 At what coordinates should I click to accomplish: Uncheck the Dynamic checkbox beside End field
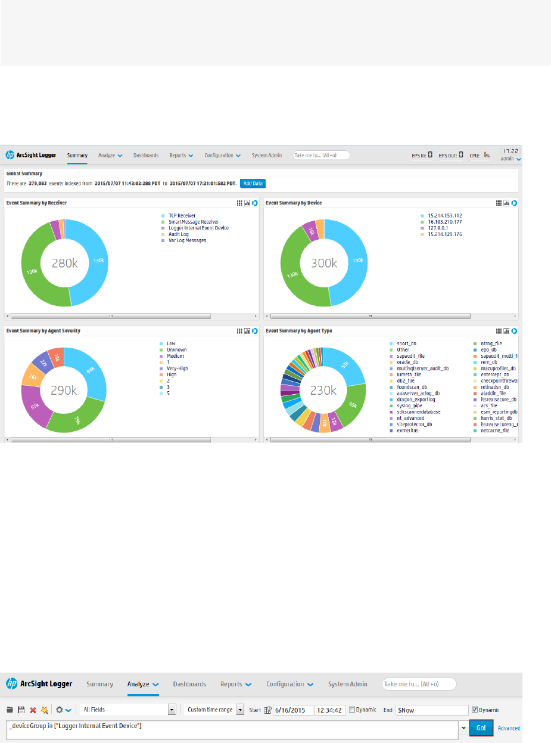[x=475, y=710]
